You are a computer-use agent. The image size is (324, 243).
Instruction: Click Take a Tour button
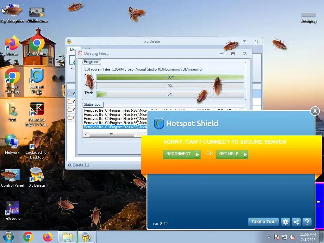click(264, 222)
